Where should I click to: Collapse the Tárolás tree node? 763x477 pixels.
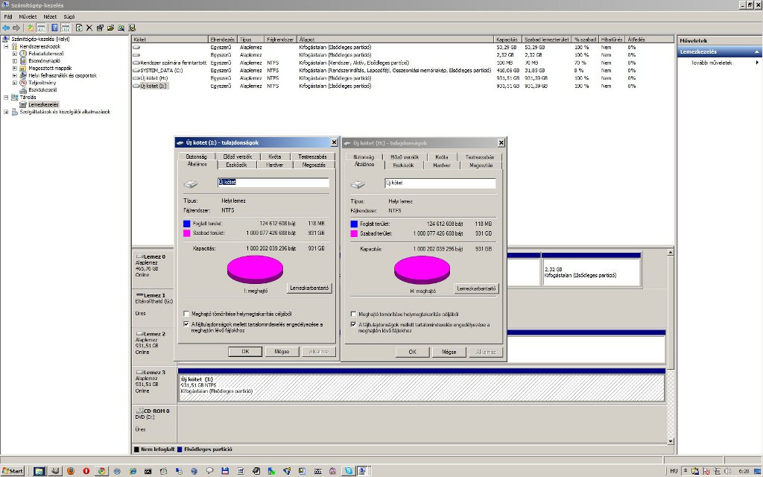coord(6,98)
